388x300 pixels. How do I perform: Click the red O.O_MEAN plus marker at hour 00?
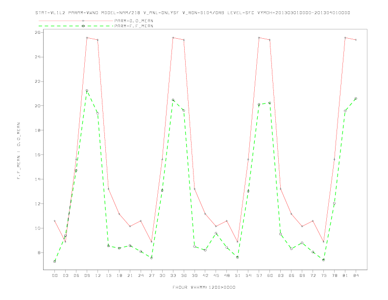55,221
